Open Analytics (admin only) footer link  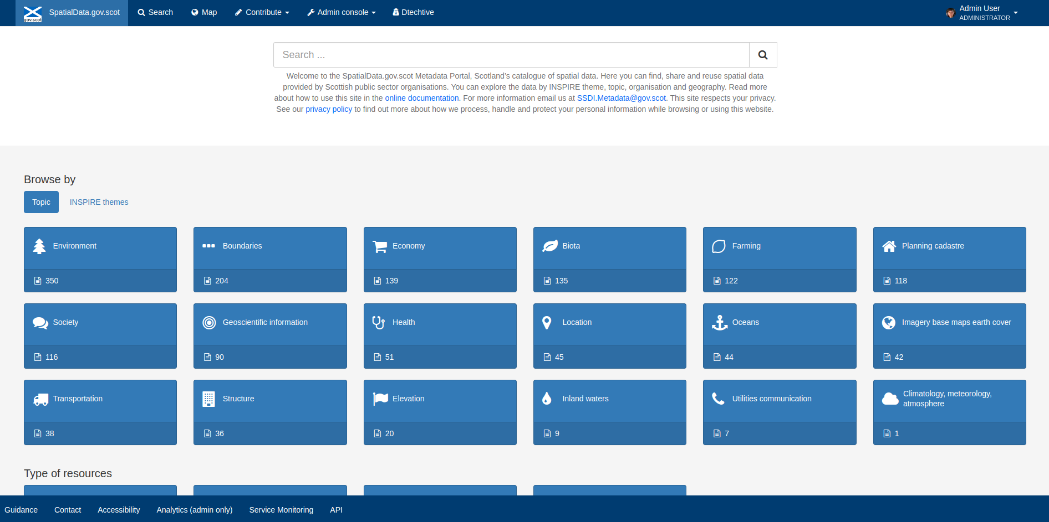195,510
